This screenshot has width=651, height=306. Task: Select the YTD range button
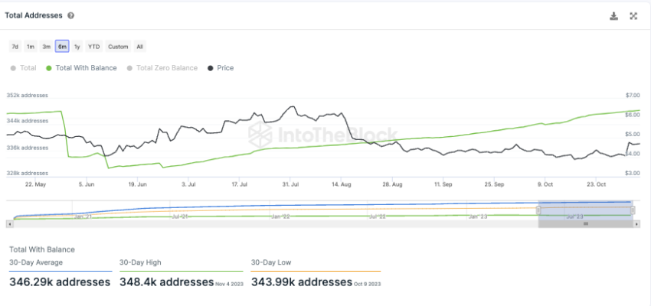point(94,47)
